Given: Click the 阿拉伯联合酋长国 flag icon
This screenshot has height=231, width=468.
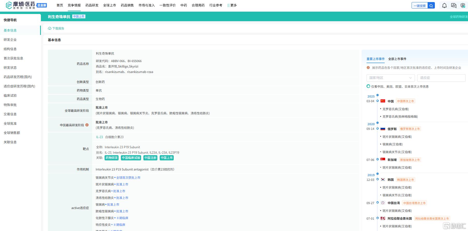Looking at the screenshot, I should (x=383, y=218).
